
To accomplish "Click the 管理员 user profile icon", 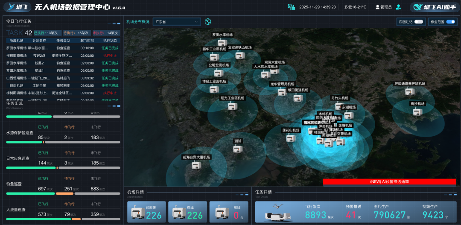I will pos(377,7).
